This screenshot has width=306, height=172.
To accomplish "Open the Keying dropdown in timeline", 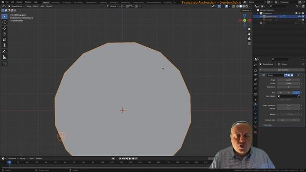I will click(x=23, y=159).
